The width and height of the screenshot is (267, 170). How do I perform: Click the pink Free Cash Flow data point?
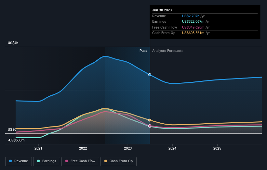150,126
